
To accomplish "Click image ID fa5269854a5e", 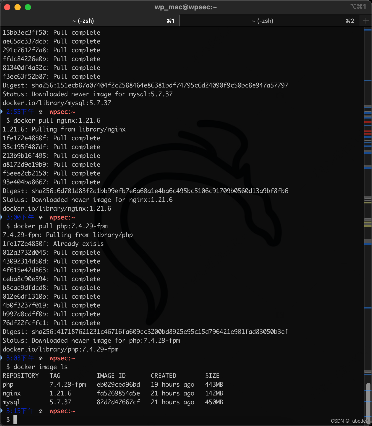I will 118,393.
